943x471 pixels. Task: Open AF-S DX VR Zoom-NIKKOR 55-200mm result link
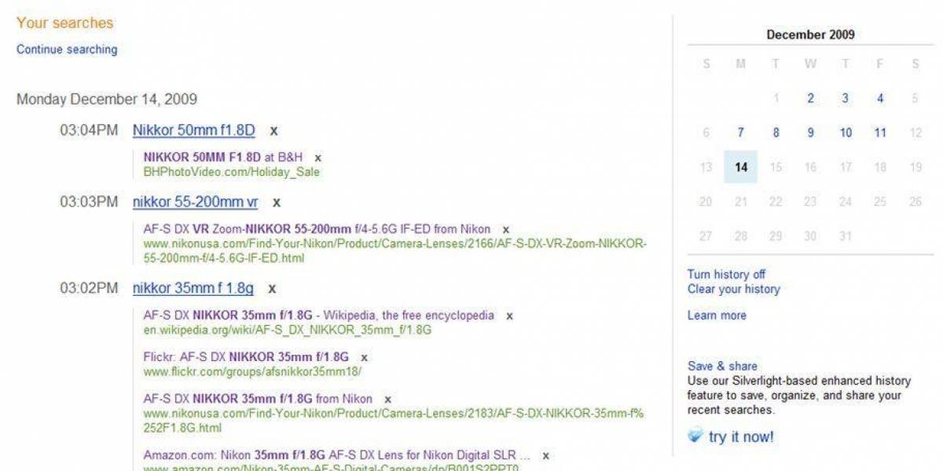pyautogui.click(x=317, y=229)
